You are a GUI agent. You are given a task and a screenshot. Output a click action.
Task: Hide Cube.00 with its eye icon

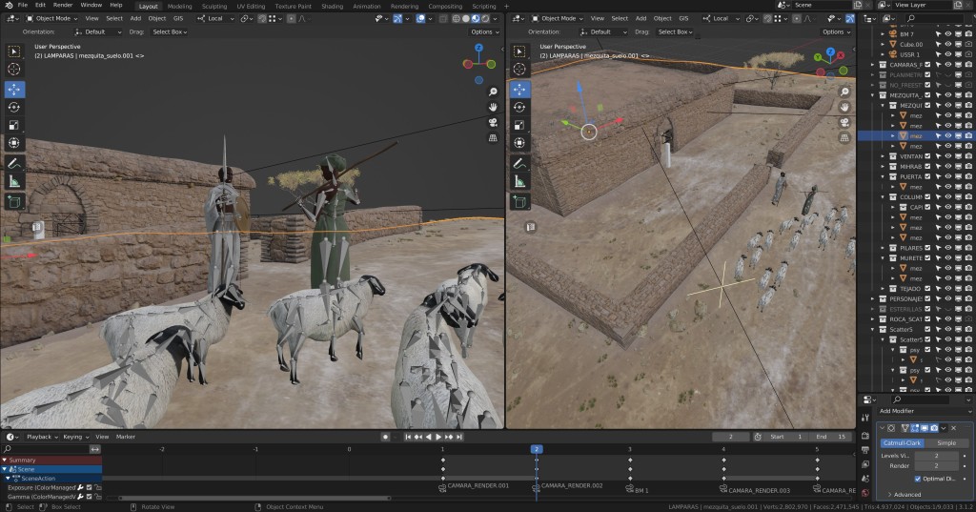[x=949, y=44]
